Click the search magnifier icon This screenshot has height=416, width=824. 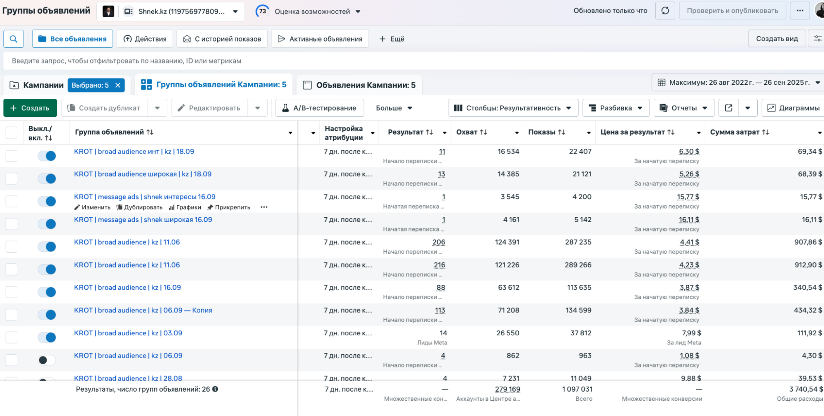(x=13, y=39)
